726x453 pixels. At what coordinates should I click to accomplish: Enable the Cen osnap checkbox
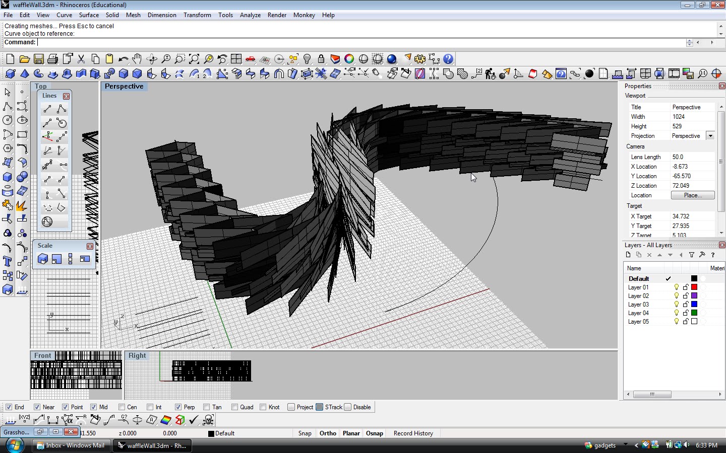(x=122, y=407)
